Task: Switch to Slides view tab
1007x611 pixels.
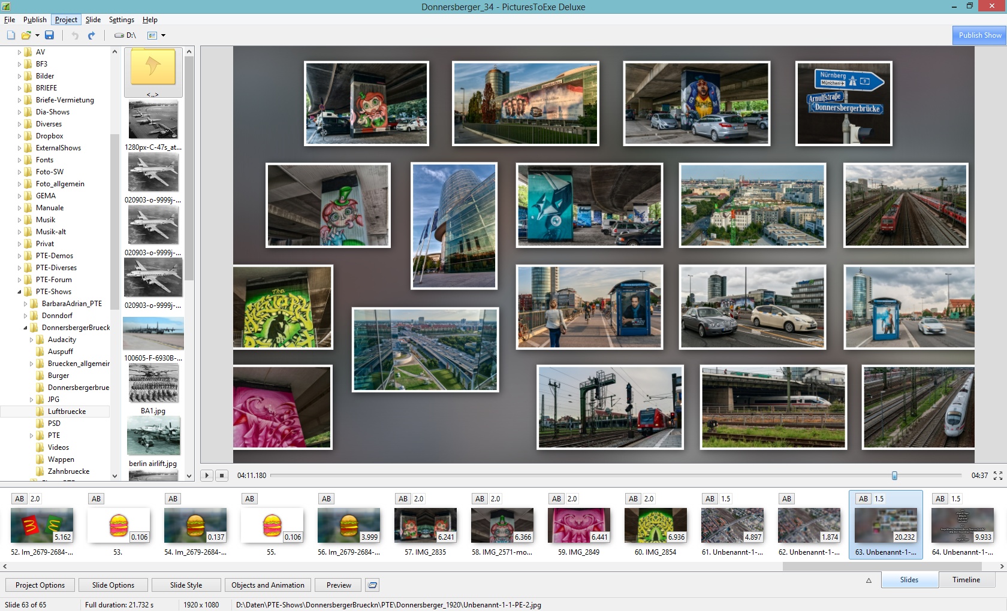Action: click(x=909, y=579)
